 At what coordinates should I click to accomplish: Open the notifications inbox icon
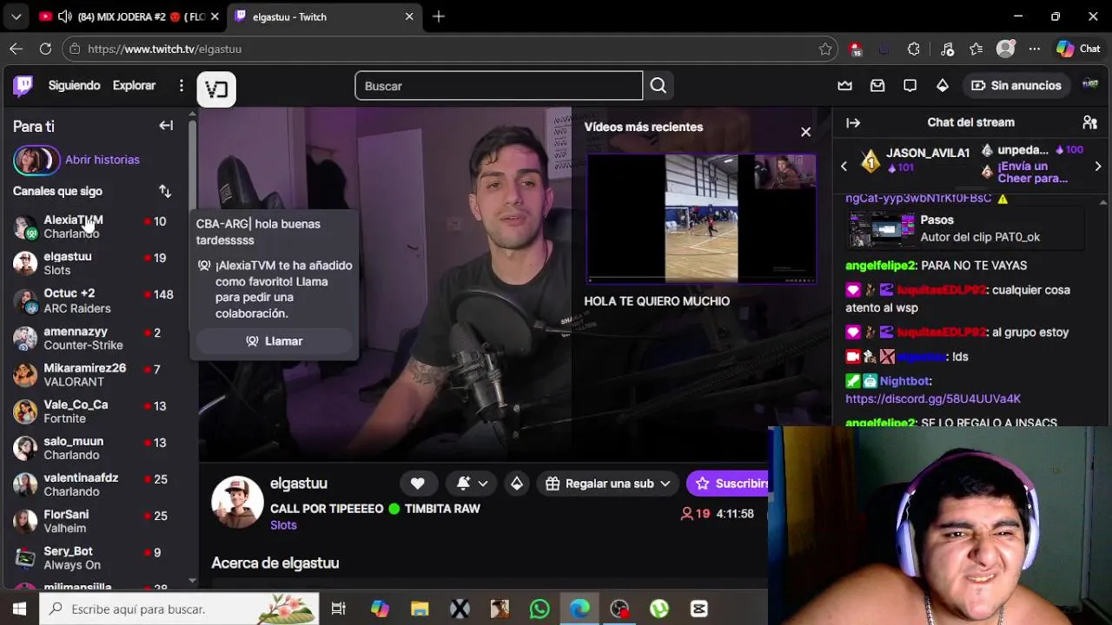[x=877, y=85]
